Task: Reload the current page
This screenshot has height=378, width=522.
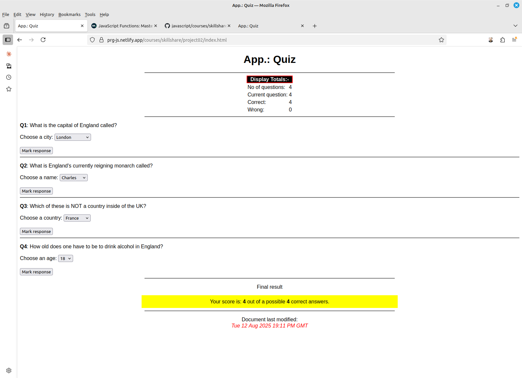Action: click(x=43, y=40)
